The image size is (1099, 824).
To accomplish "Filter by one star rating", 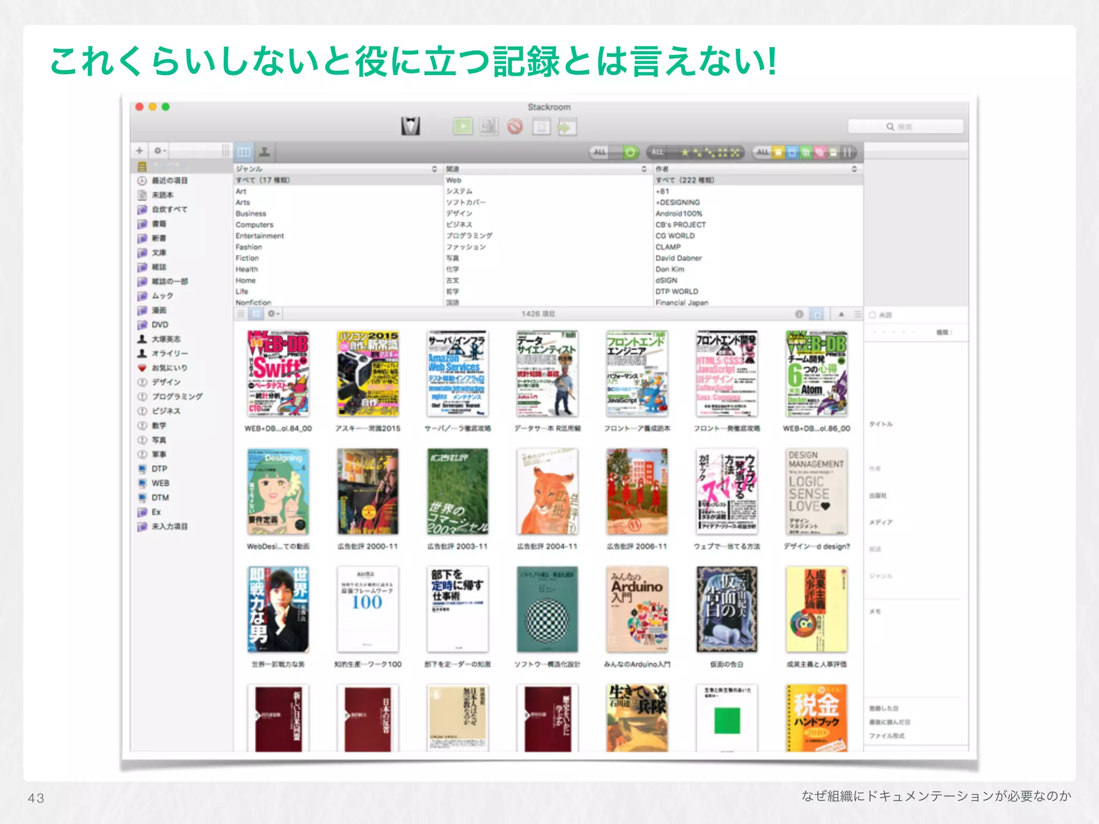I will (x=685, y=153).
